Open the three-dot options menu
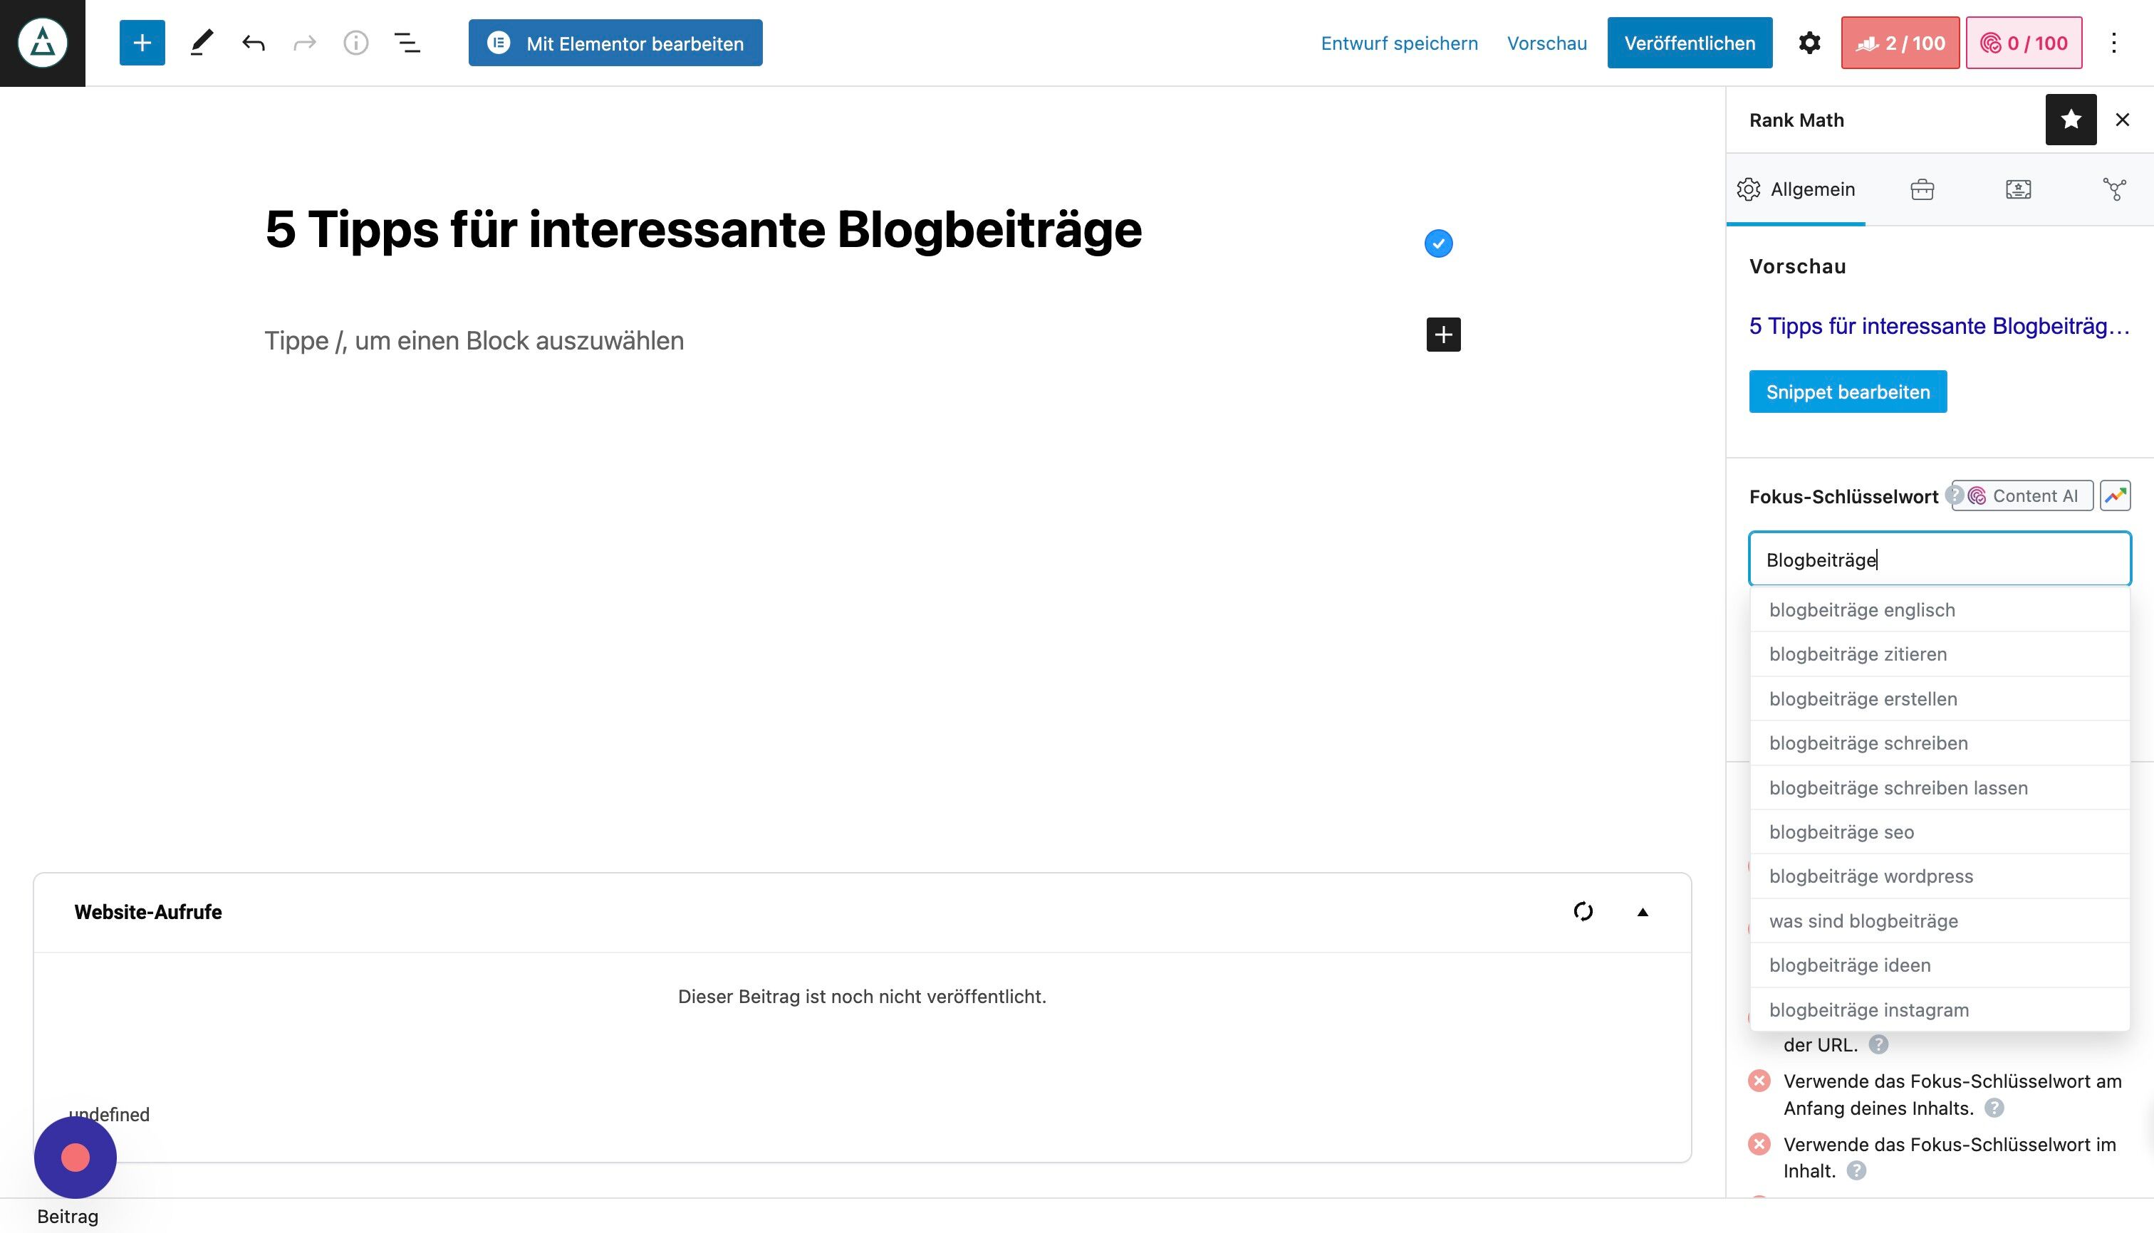 click(2113, 43)
